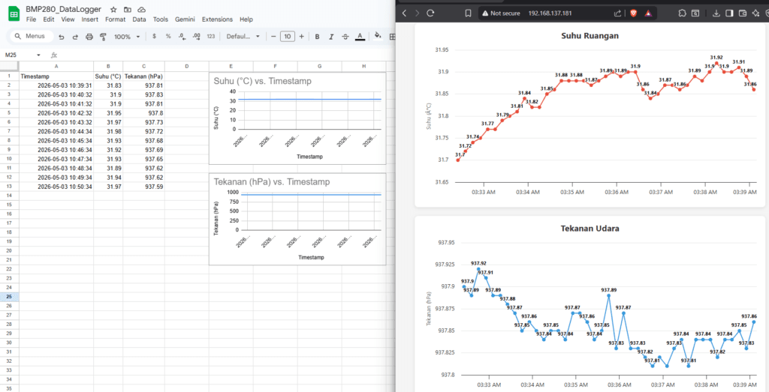Toggle the browser sidebar panel
The height and width of the screenshot is (392, 769).
[729, 13]
